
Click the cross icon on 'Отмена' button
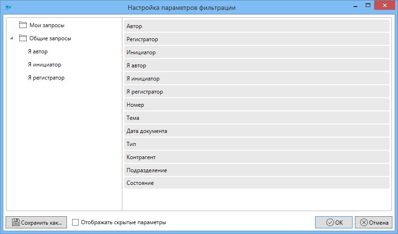[x=364, y=223]
